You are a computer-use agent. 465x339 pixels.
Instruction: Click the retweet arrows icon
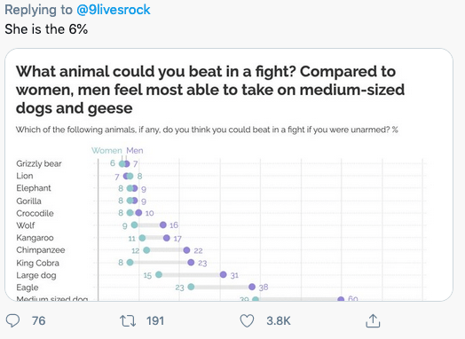pos(128,321)
